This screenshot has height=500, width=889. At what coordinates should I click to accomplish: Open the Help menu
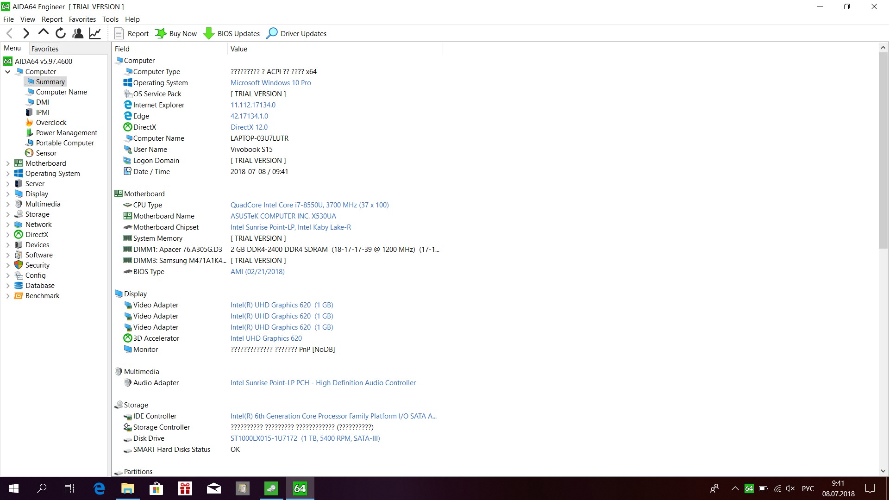132,19
